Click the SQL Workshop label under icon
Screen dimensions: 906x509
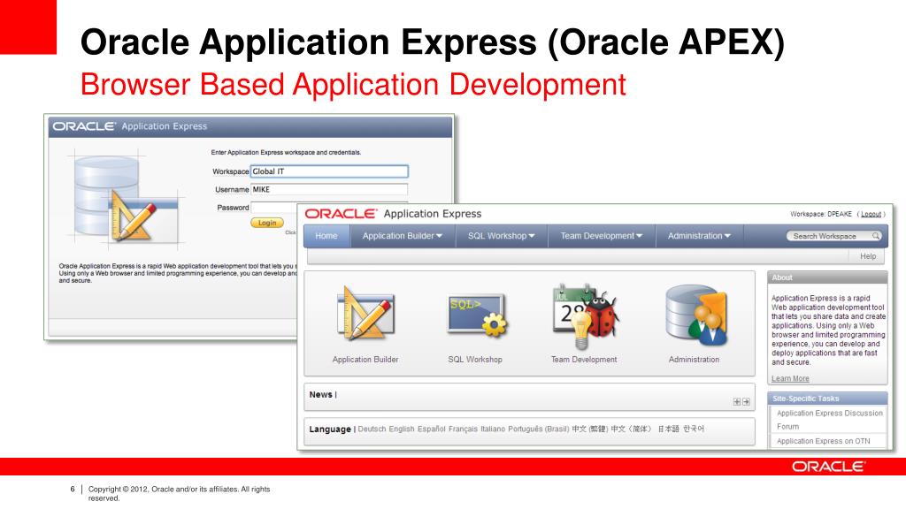tap(475, 359)
